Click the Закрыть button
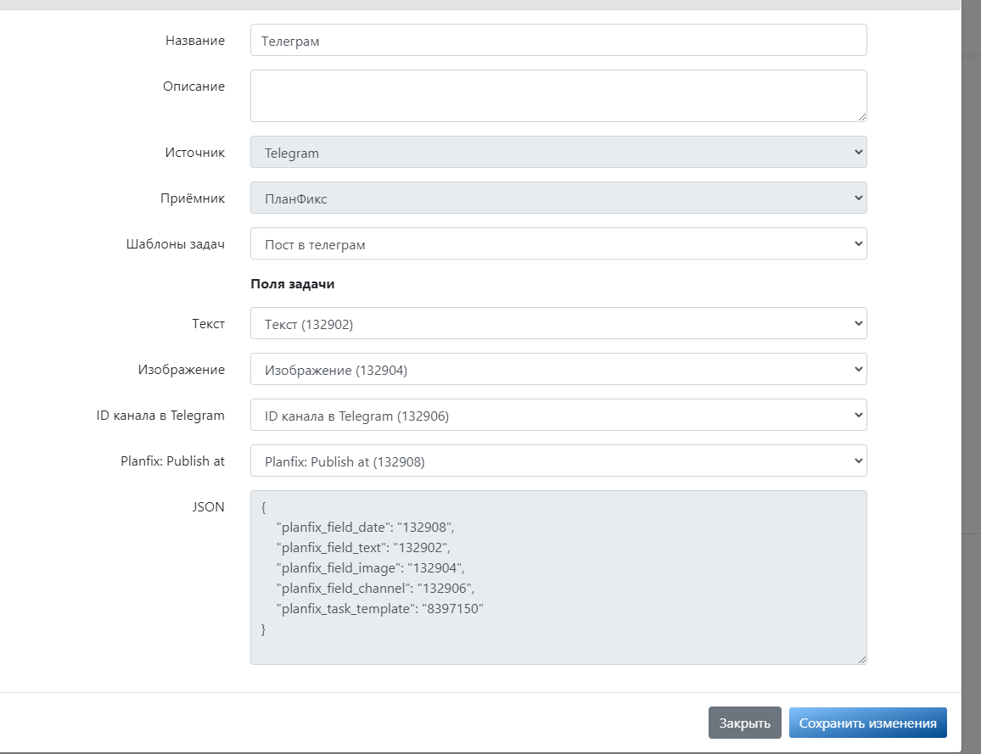 [744, 723]
